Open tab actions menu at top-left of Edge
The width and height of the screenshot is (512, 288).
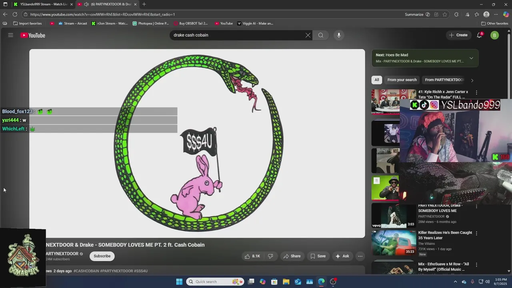tap(5, 4)
